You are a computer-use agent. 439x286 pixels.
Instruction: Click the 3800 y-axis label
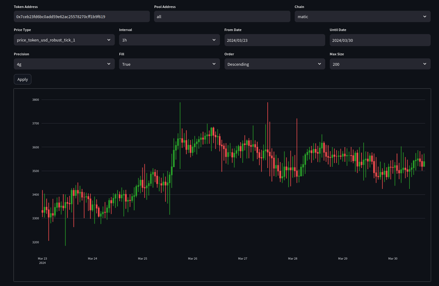[35, 100]
